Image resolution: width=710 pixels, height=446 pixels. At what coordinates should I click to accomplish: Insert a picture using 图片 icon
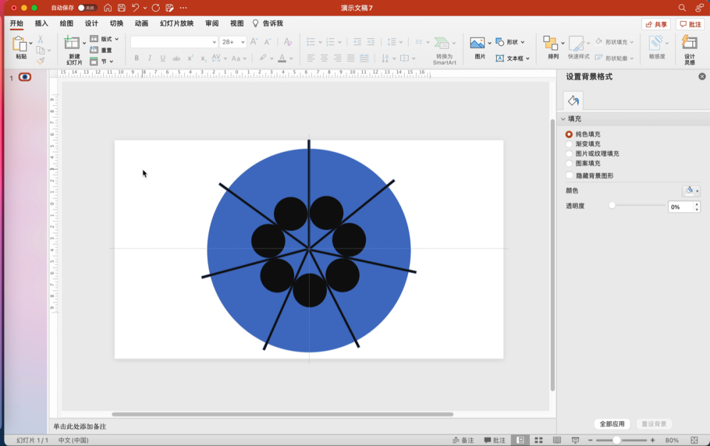(x=477, y=43)
